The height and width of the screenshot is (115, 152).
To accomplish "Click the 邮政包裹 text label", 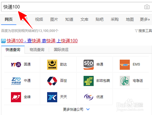I will coord(103,81).
